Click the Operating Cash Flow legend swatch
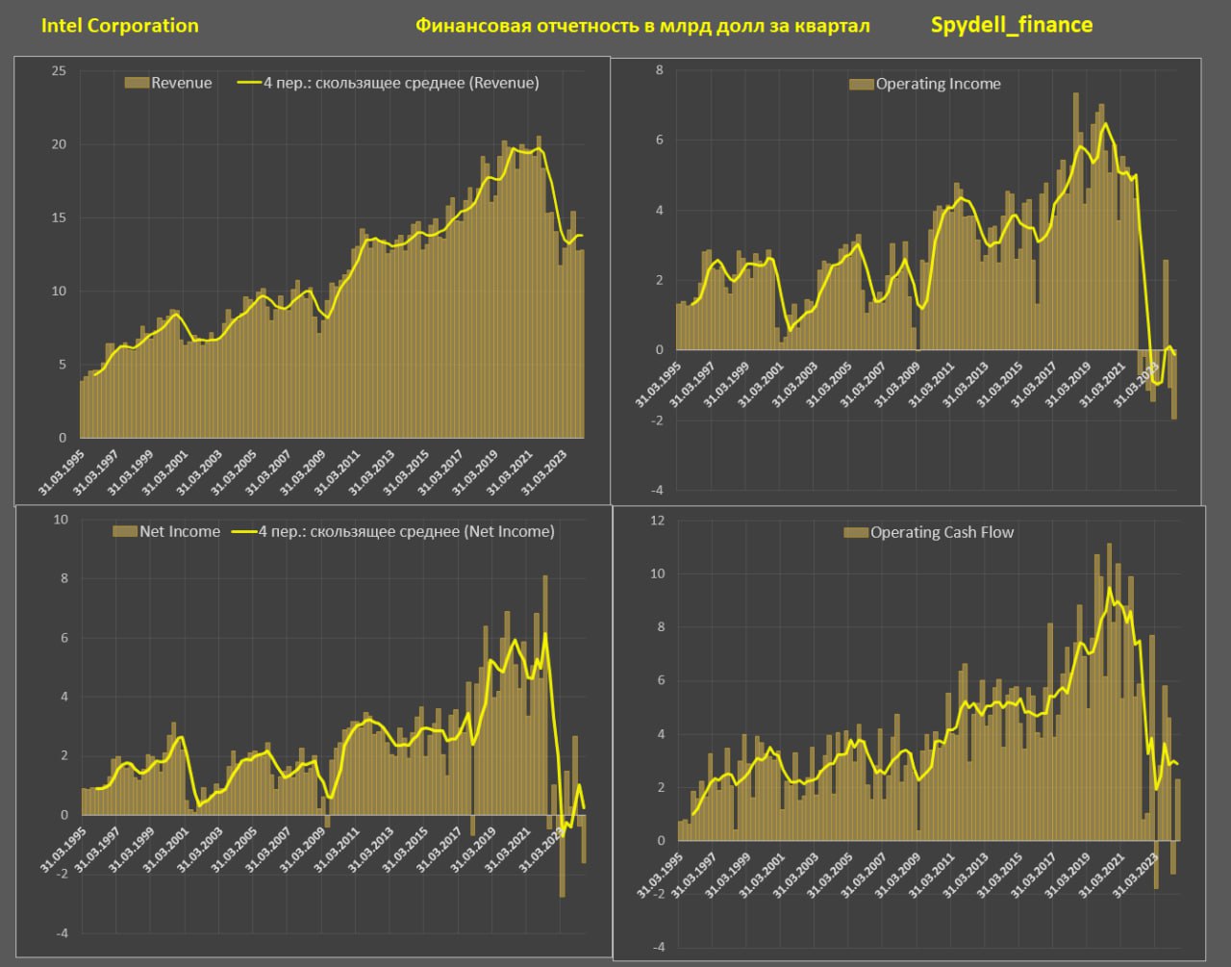 coord(855,532)
